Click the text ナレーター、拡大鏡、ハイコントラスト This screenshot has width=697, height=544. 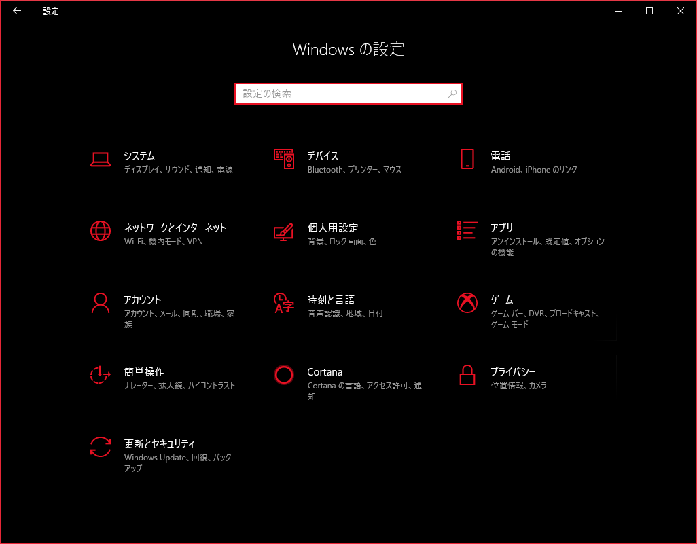(x=179, y=386)
